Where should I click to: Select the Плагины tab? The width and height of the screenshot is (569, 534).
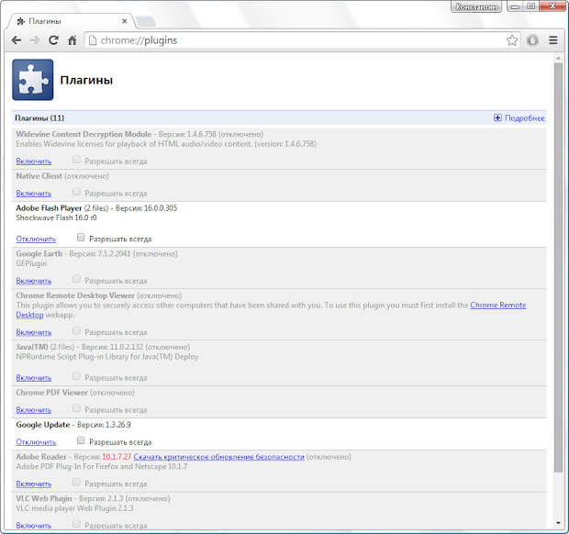point(72,21)
